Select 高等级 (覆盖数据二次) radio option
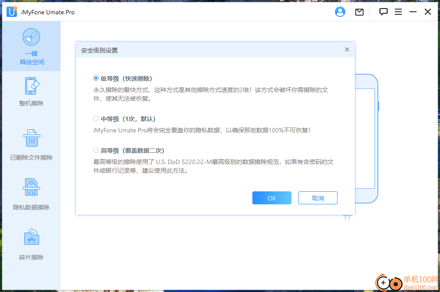Viewport: 440px width, 292px height. tap(96, 150)
